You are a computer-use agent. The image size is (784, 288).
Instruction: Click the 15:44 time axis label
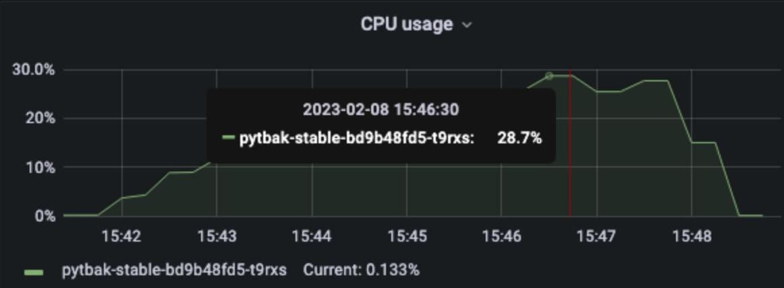312,236
